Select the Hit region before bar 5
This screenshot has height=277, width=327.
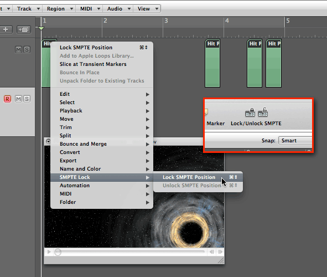(274, 63)
